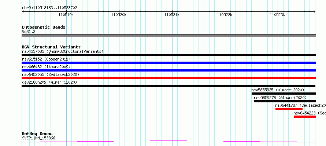
Task: Click the nsv6441787 variant label
Action: [x=300, y=105]
